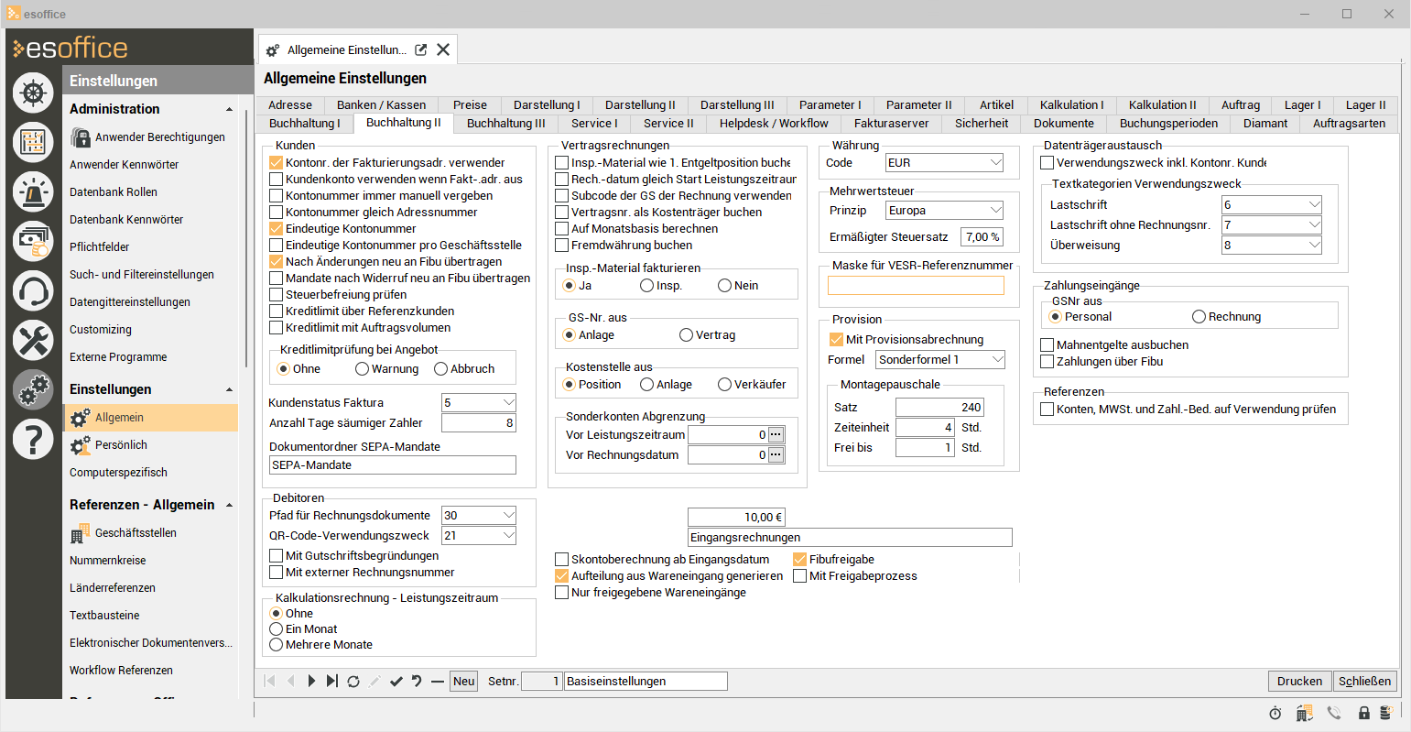Click the stopwatch icon in the status bar
The image size is (1411, 732).
point(1275,714)
